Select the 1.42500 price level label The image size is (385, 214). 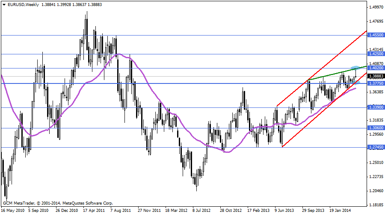(376, 54)
